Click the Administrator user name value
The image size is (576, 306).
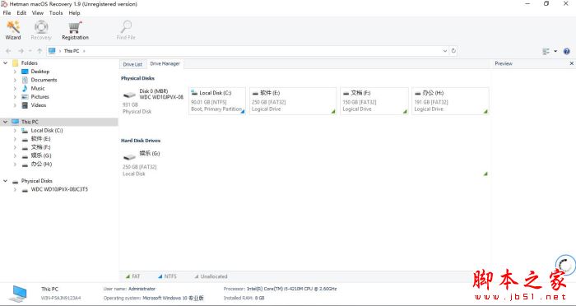[x=142, y=289]
